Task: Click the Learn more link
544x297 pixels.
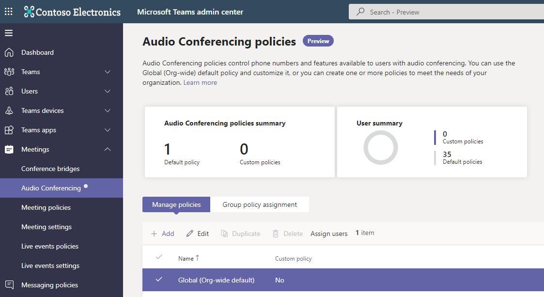Action: tap(200, 82)
